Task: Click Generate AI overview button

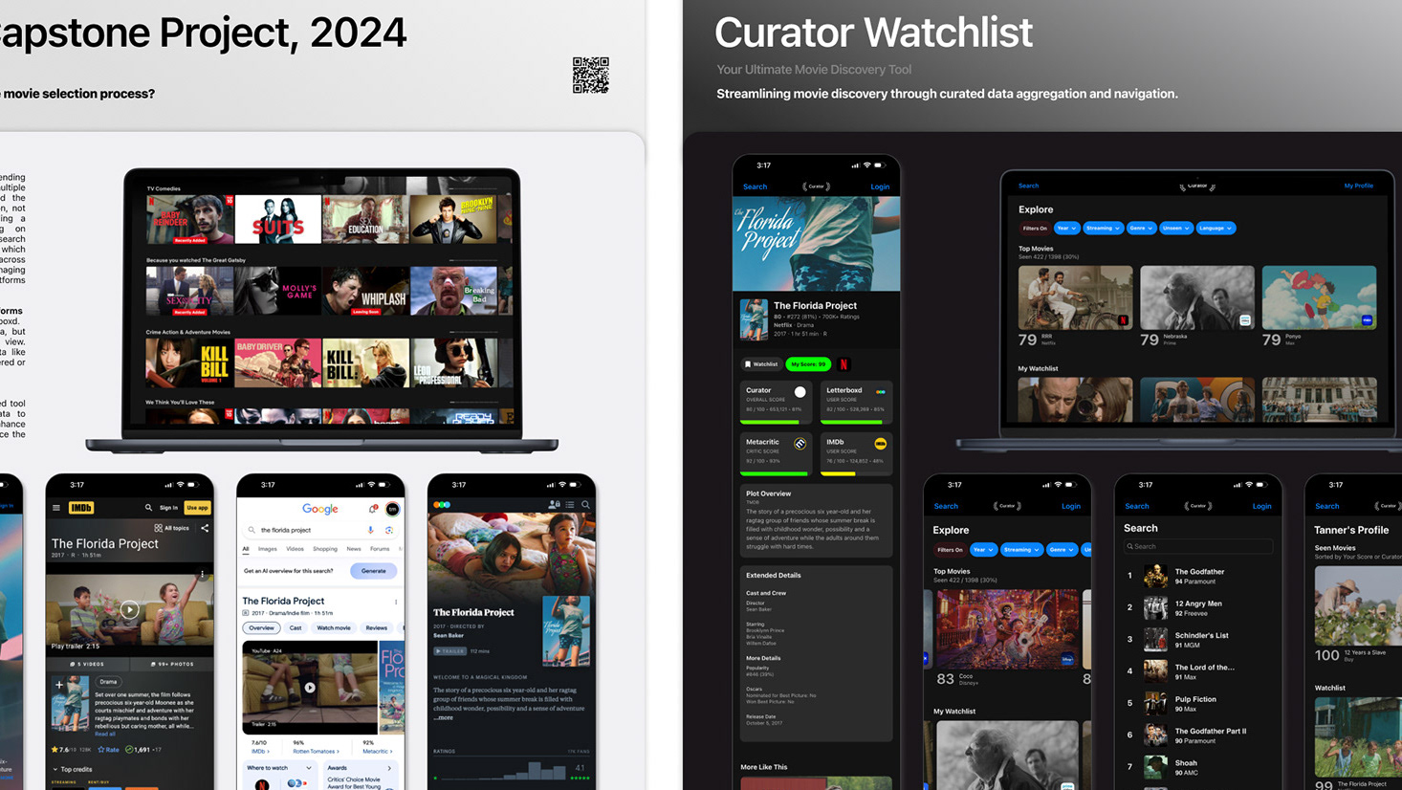Action: 373,571
